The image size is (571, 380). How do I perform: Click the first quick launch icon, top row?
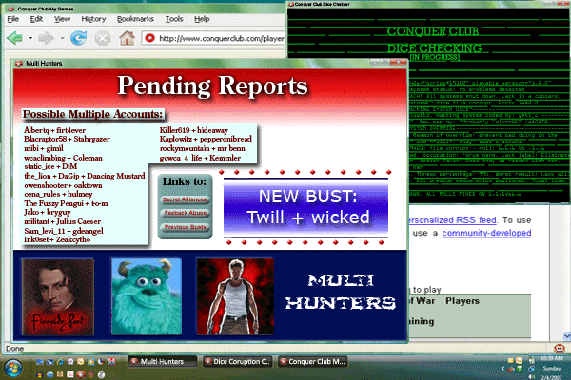[x=40, y=362]
